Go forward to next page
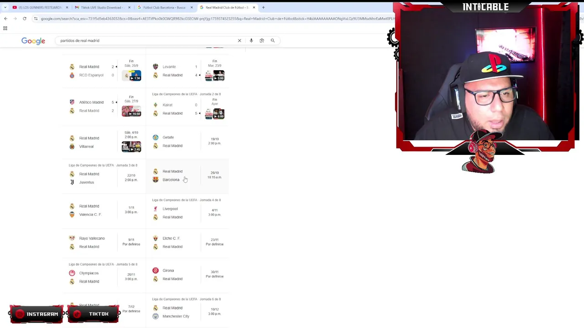The width and height of the screenshot is (584, 328). pos(15,19)
